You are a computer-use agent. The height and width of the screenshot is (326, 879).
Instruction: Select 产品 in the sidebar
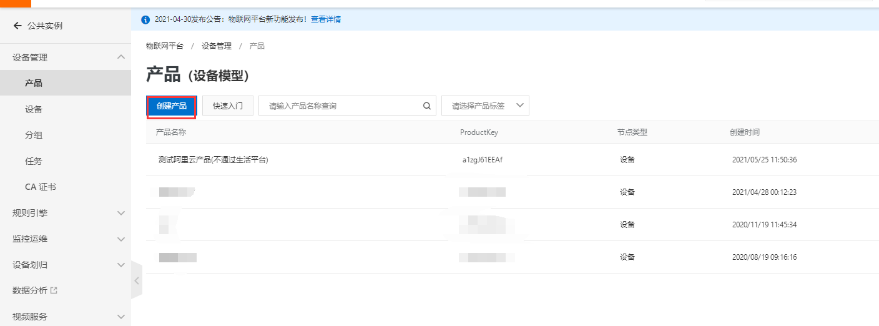click(66, 83)
